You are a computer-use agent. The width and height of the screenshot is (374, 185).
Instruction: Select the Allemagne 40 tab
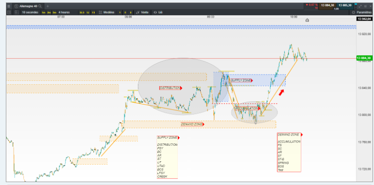28,6
